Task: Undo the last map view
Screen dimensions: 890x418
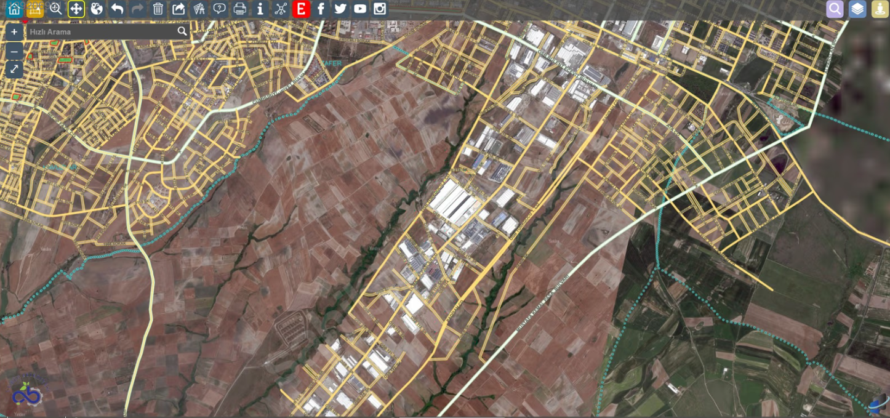Action: (x=117, y=9)
